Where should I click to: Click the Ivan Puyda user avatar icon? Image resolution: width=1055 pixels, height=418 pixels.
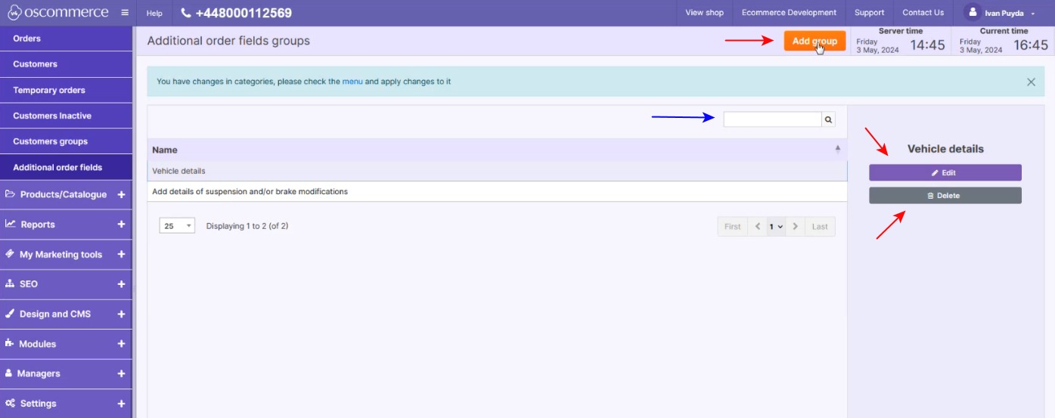(x=973, y=13)
